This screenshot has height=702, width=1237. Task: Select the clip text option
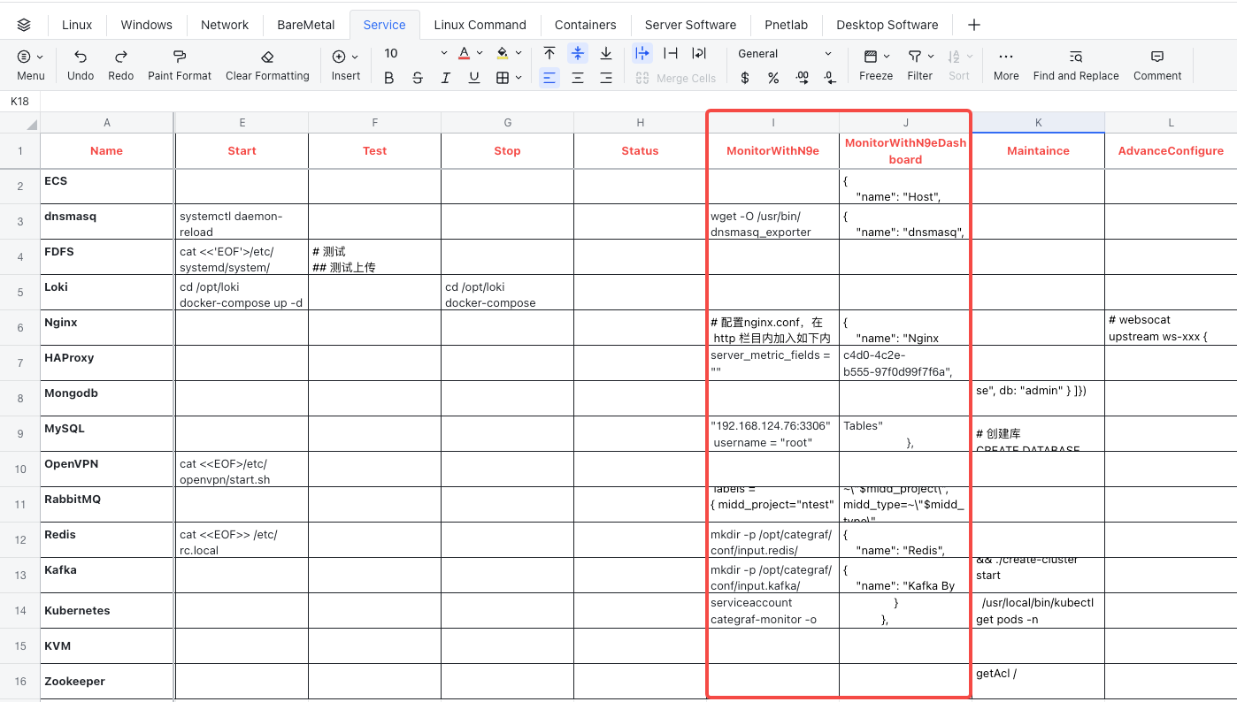tap(671, 54)
